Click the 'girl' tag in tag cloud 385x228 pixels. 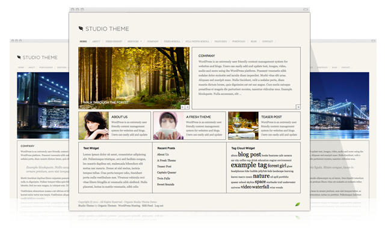[283, 166]
